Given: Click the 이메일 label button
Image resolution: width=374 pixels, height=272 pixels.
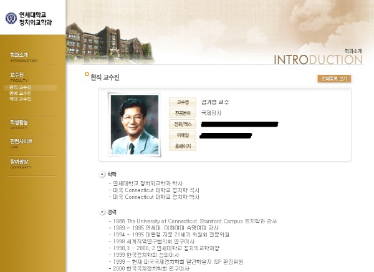Looking at the screenshot, I should tap(183, 135).
